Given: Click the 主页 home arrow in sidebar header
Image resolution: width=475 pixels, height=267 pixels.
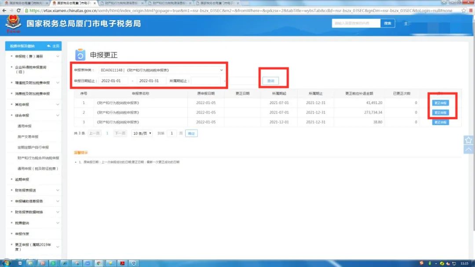Looking at the screenshot, I should pos(53,46).
